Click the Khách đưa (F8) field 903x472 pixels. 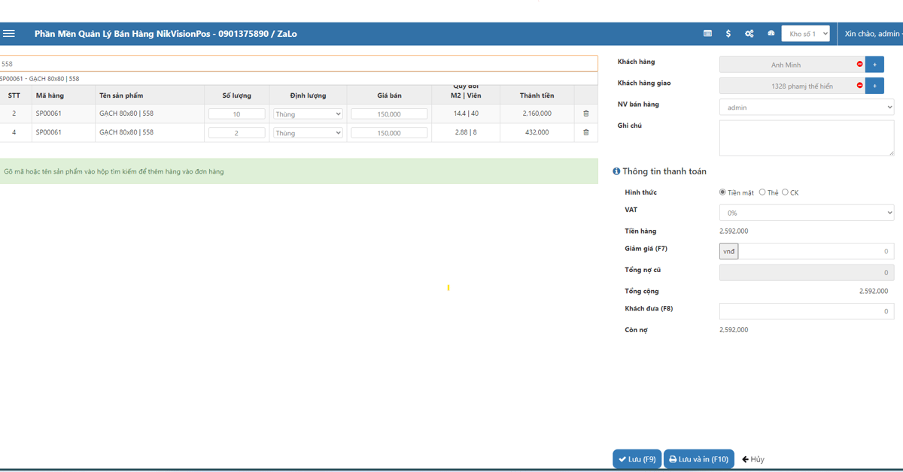807,311
